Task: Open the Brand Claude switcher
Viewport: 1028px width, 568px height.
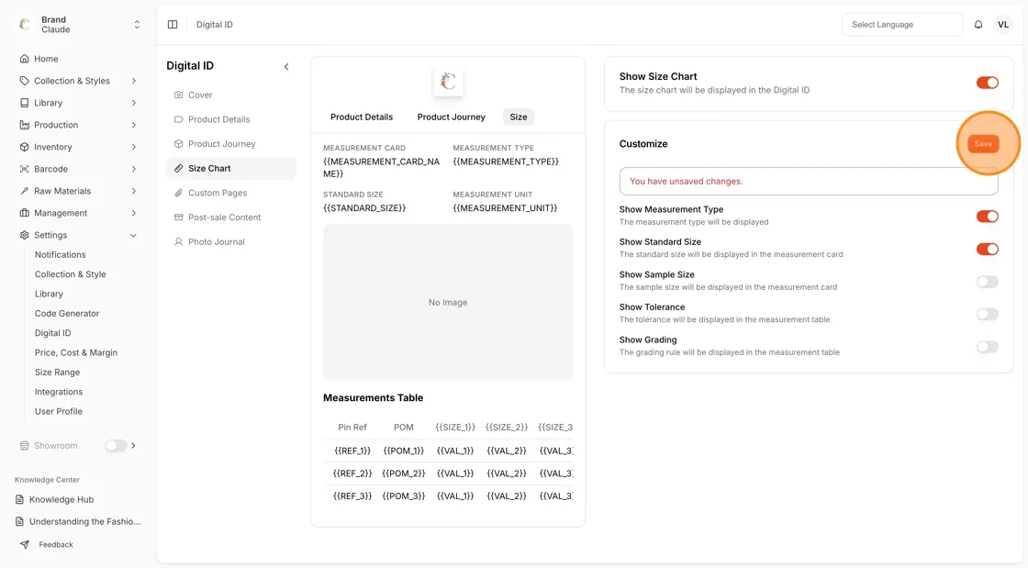Action: [x=78, y=25]
